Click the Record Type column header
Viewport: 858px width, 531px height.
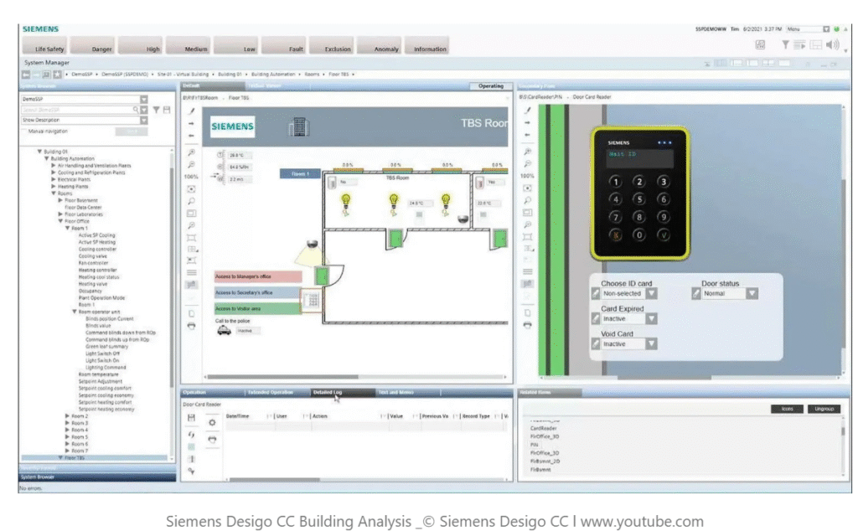point(476,417)
